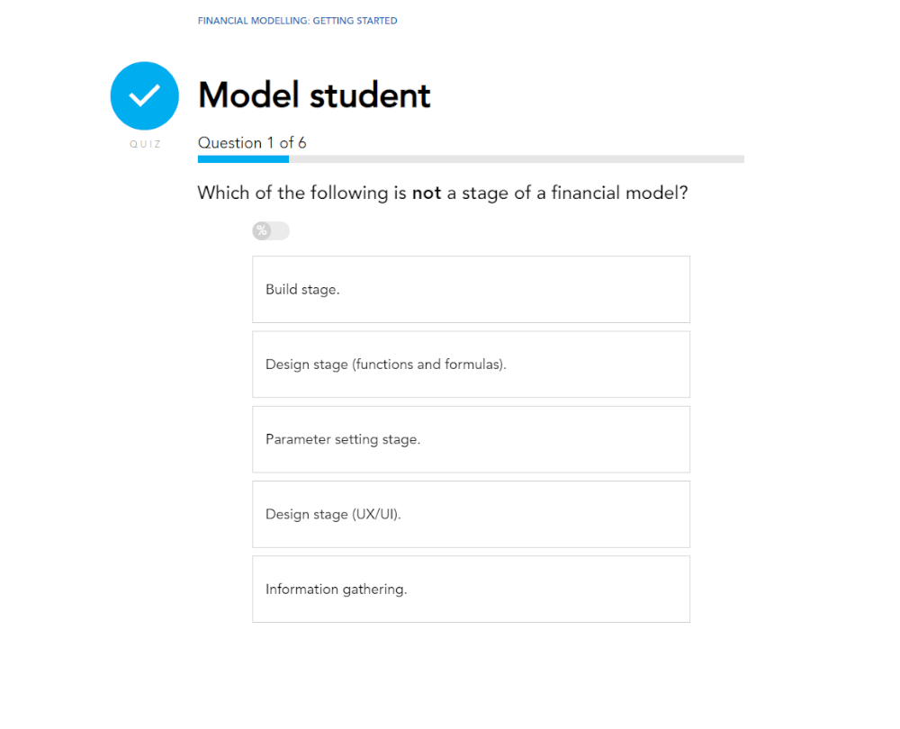Open the 'Financial Modelling: Getting Started' breadcrumb link
The width and height of the screenshot is (900, 729).
coord(297,21)
